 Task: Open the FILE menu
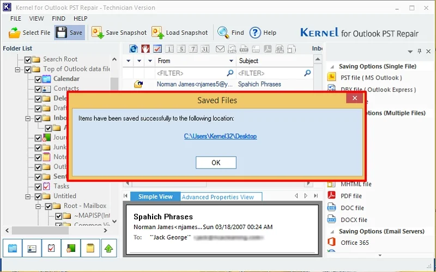click(x=16, y=18)
